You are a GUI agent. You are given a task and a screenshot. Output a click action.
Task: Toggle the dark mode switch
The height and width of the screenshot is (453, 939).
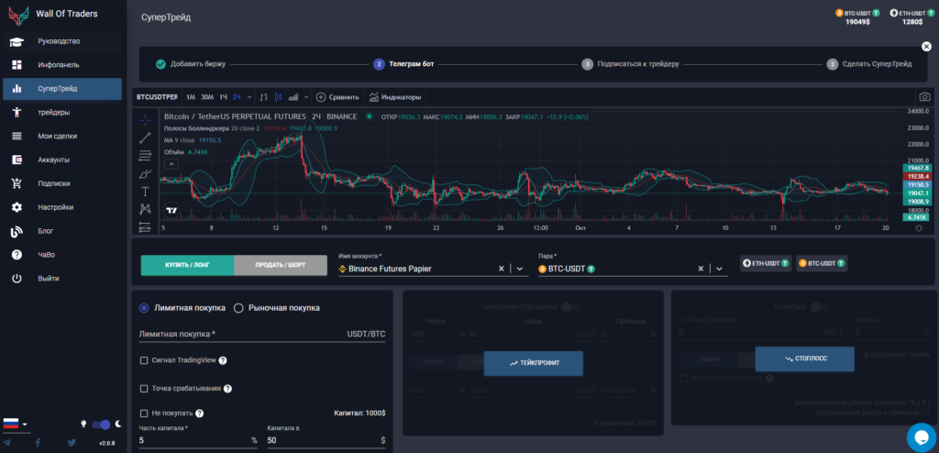coord(101,425)
